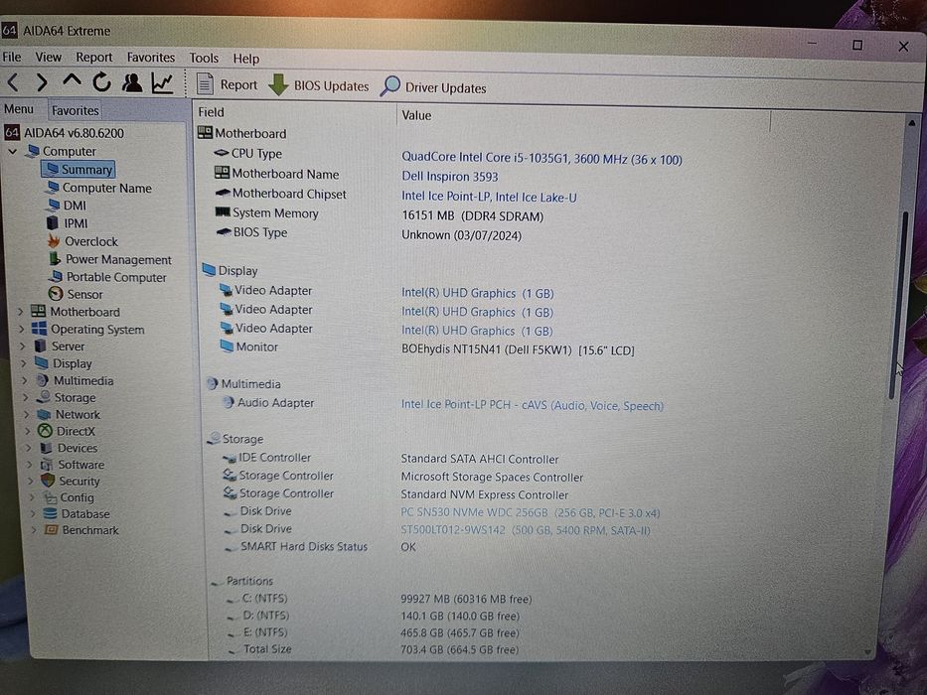Expand the Network tree node

click(27, 414)
